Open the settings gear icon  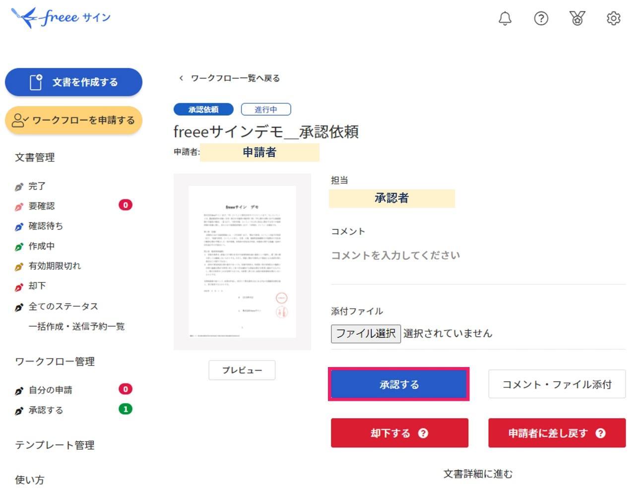(x=614, y=18)
